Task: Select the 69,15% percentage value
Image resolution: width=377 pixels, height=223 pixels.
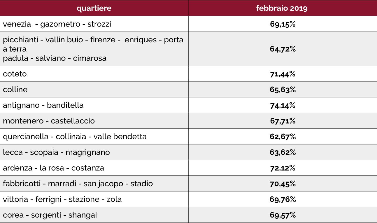Action: pyautogui.click(x=283, y=24)
